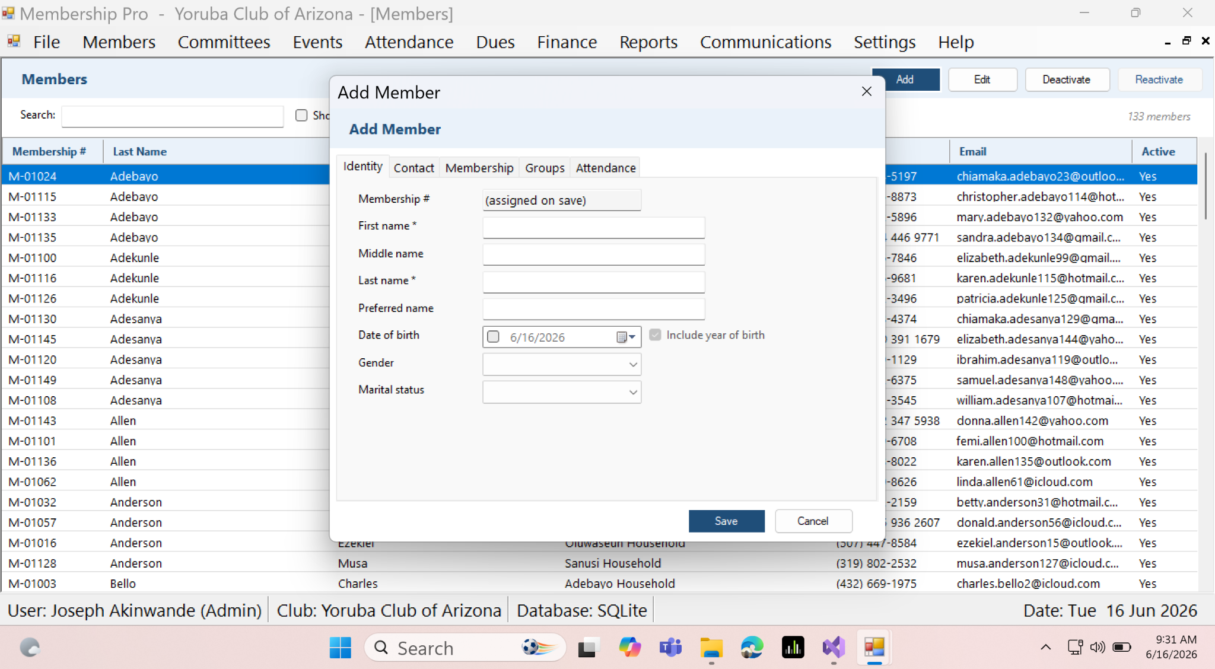Show hidden system tray icons
Image resolution: width=1215 pixels, height=669 pixels.
(1046, 647)
